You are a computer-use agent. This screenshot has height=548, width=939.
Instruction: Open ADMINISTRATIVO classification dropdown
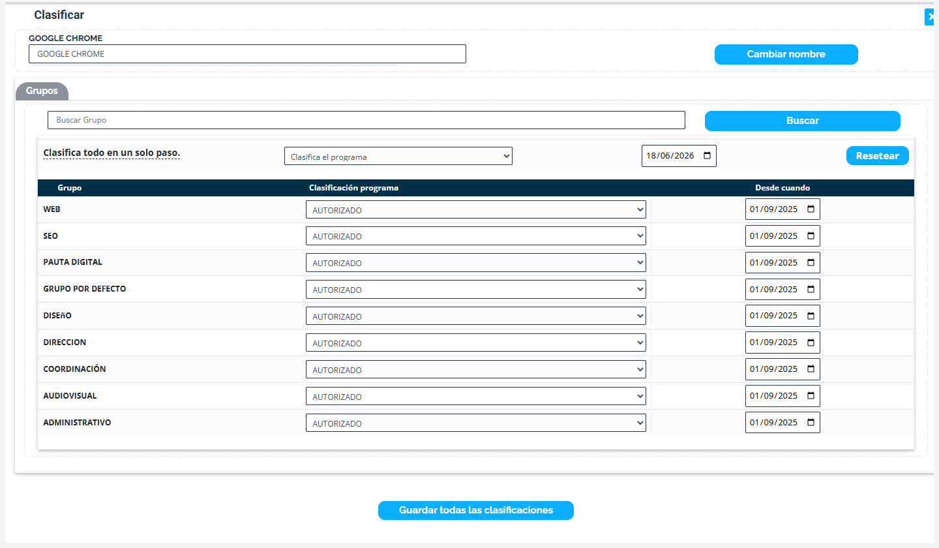(476, 423)
